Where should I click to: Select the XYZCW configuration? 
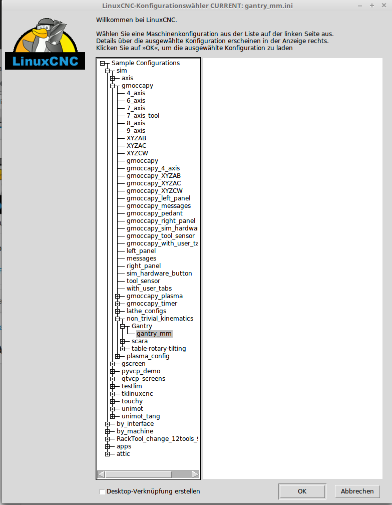click(x=137, y=153)
